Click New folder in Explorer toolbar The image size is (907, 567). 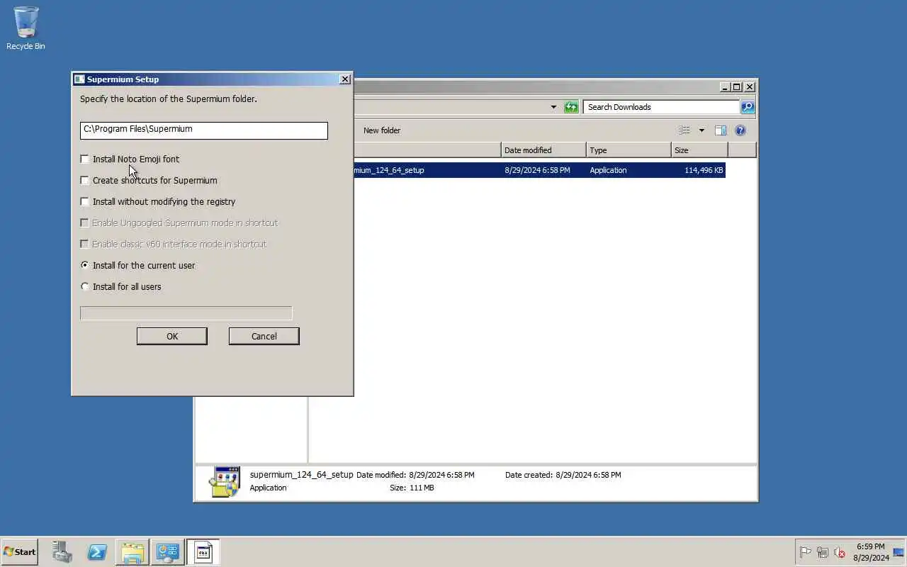click(382, 130)
